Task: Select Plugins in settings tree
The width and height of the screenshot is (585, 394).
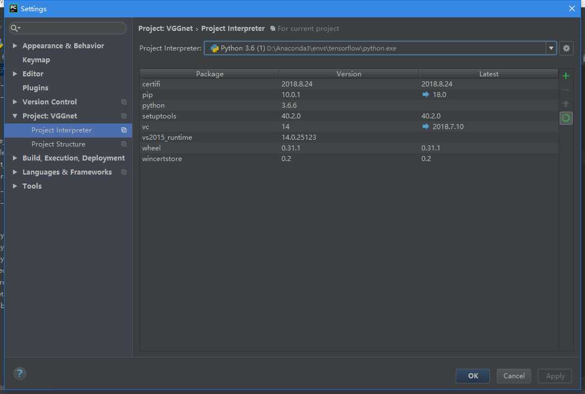Action: point(35,88)
